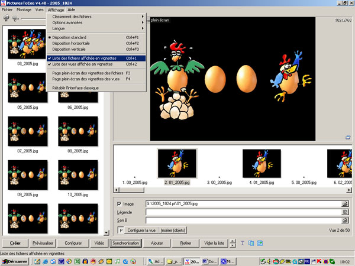355x266 pixels.
Task: Select Disposition verticale layout
Action: pos(96,49)
